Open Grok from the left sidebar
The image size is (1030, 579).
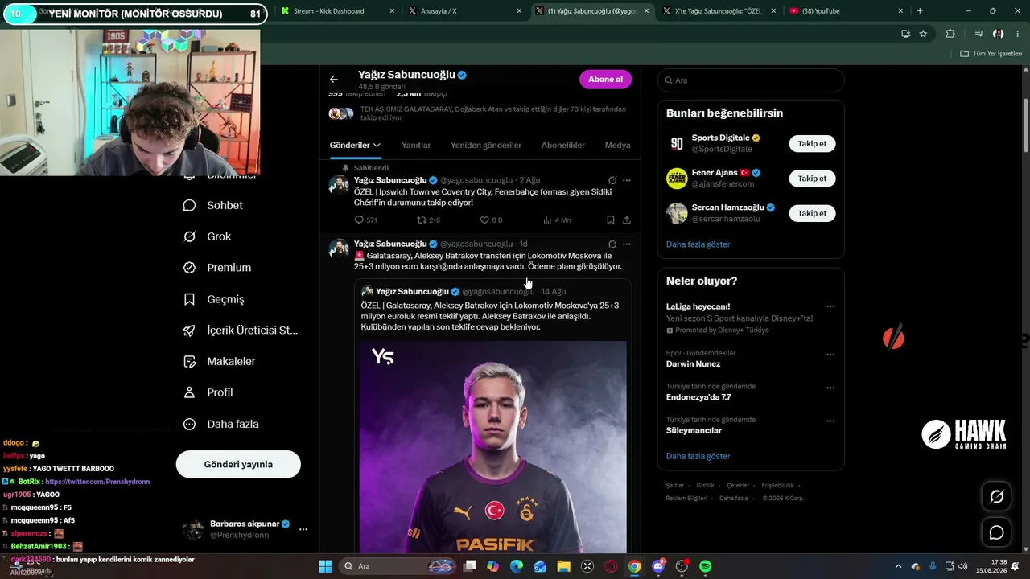tap(208, 236)
